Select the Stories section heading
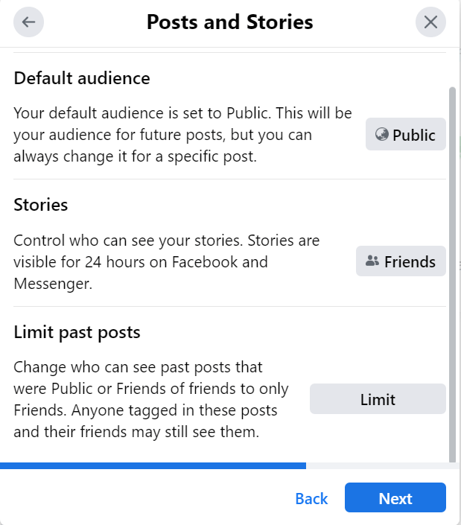The image size is (461, 525). [41, 205]
